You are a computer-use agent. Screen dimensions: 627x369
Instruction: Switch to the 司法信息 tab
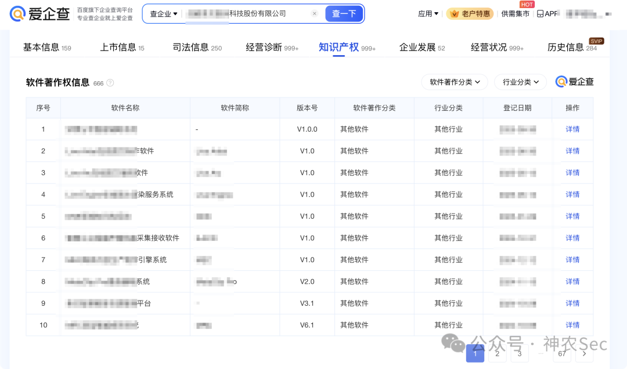point(192,47)
